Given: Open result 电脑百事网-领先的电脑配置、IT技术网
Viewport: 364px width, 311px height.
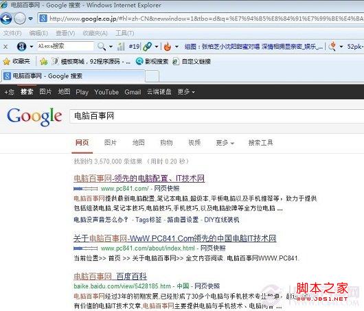Looking at the screenshot, I should pos(139,178).
